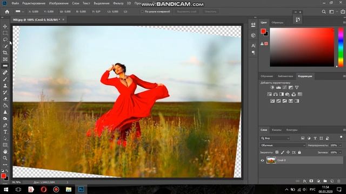Select the Lasso tool
The width and height of the screenshot is (346, 194).
coord(5,39)
